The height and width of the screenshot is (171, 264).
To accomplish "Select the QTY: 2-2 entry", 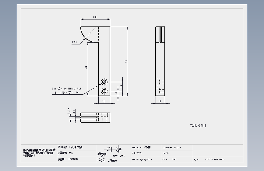I will click(169, 159).
